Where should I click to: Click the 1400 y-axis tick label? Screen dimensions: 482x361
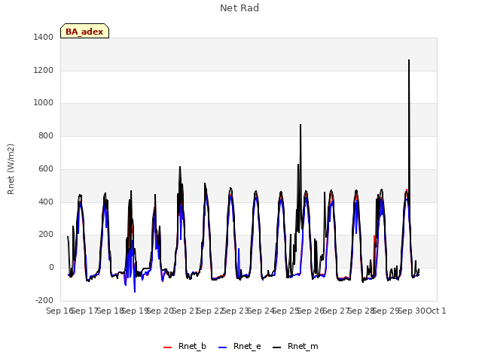[x=44, y=38]
